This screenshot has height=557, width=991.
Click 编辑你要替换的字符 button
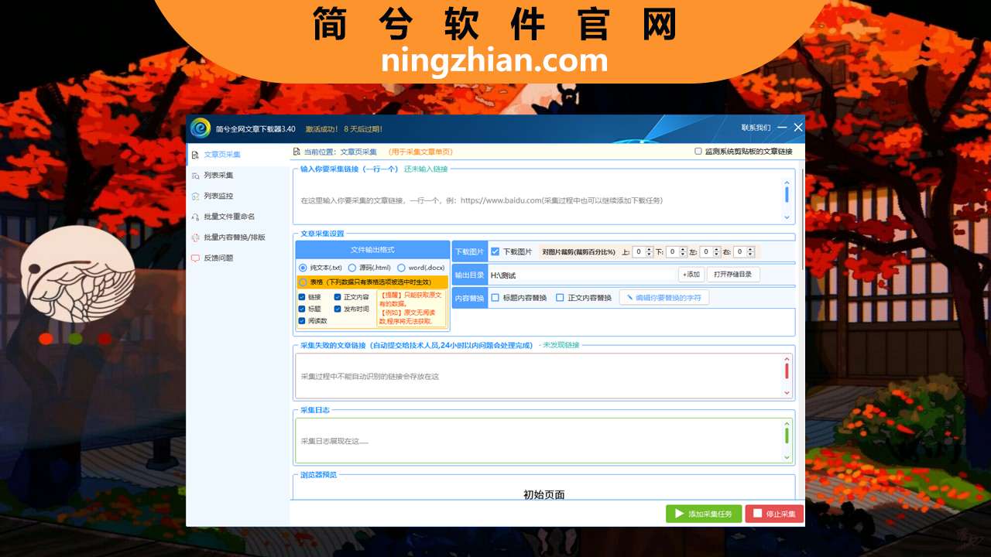pos(664,298)
